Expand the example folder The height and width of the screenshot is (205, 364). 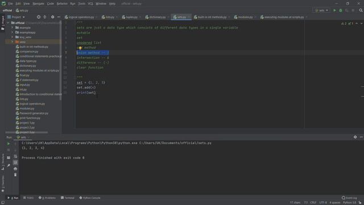click(x=13, y=27)
